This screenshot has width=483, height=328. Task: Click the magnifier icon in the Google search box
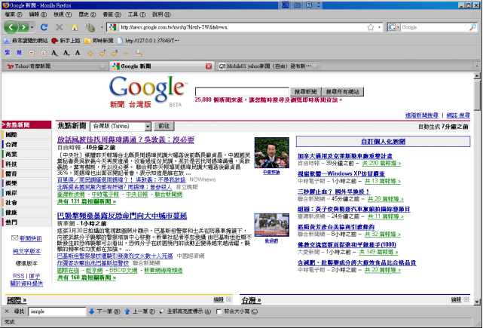click(472, 27)
